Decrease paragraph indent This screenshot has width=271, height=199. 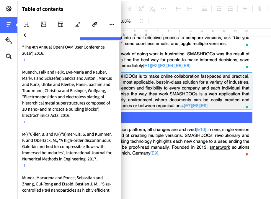pyautogui.click(x=219, y=9)
